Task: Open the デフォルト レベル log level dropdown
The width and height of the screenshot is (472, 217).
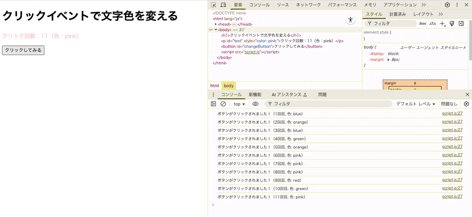Action: [x=416, y=104]
